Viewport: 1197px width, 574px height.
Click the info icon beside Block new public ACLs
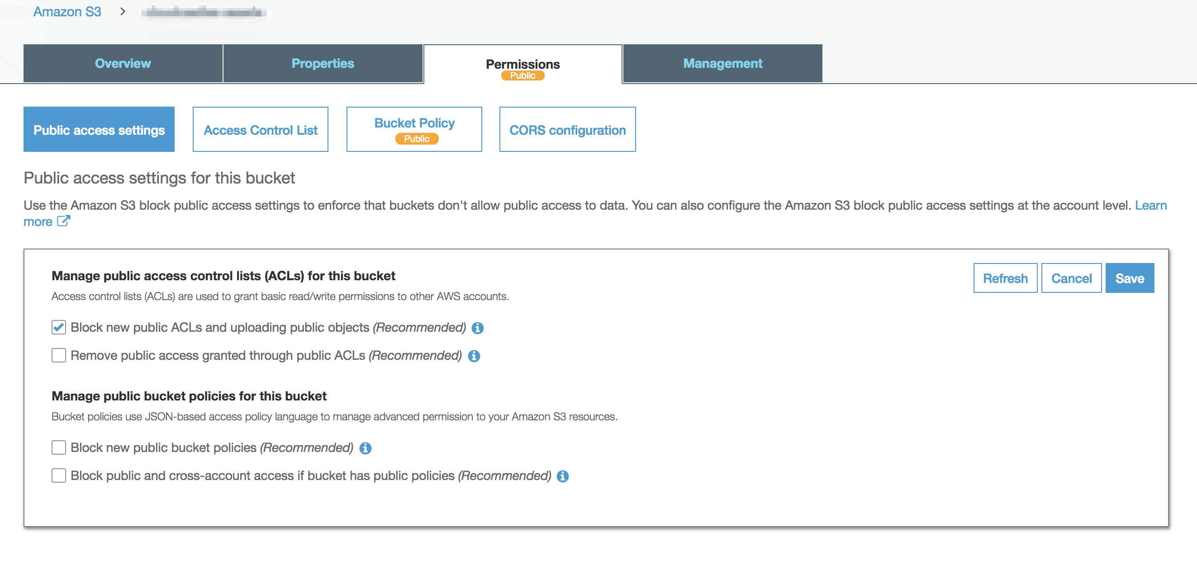tap(477, 327)
